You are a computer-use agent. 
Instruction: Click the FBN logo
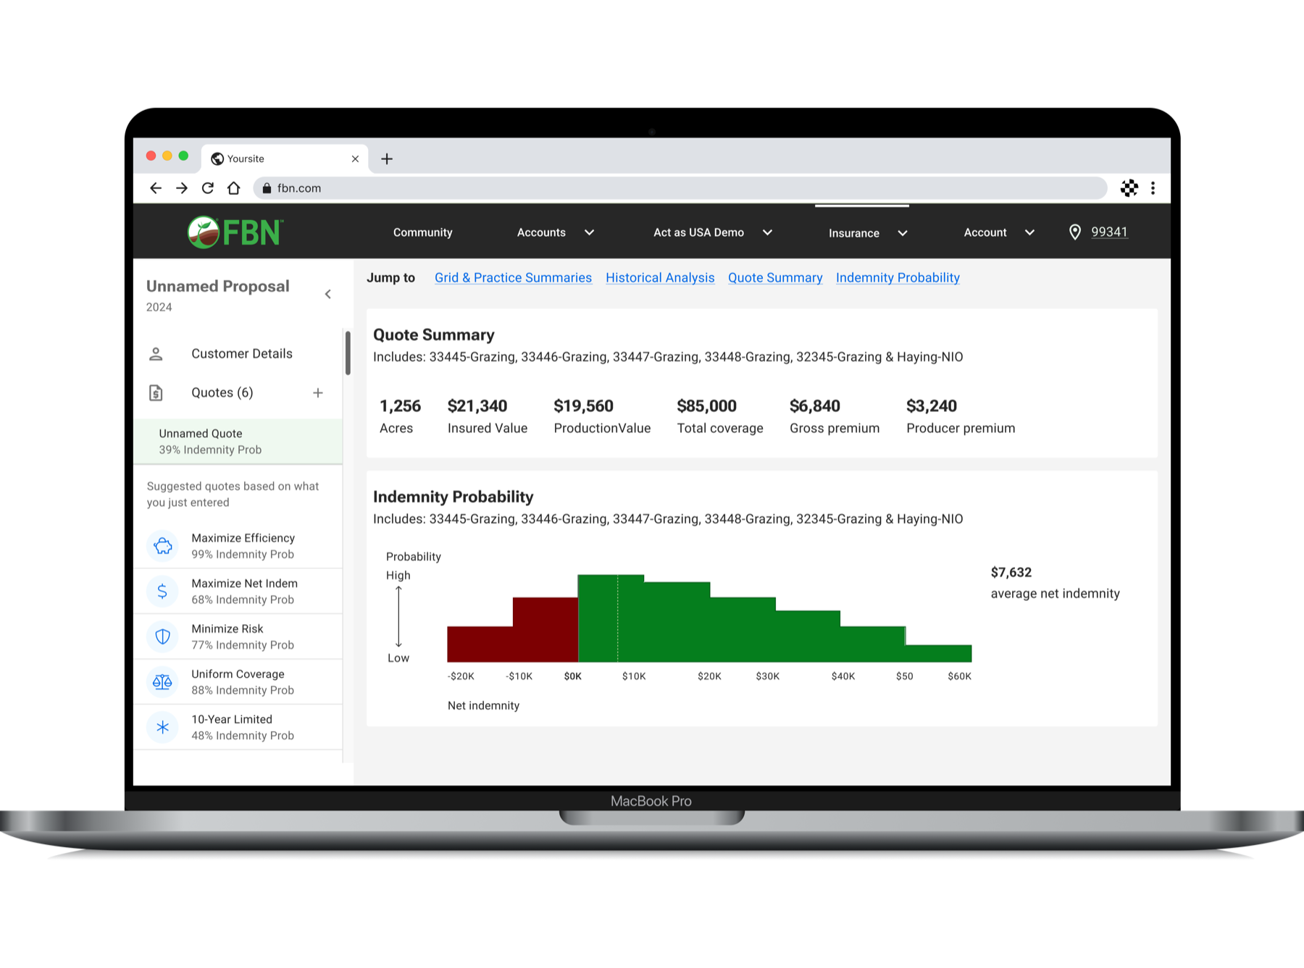pyautogui.click(x=235, y=232)
